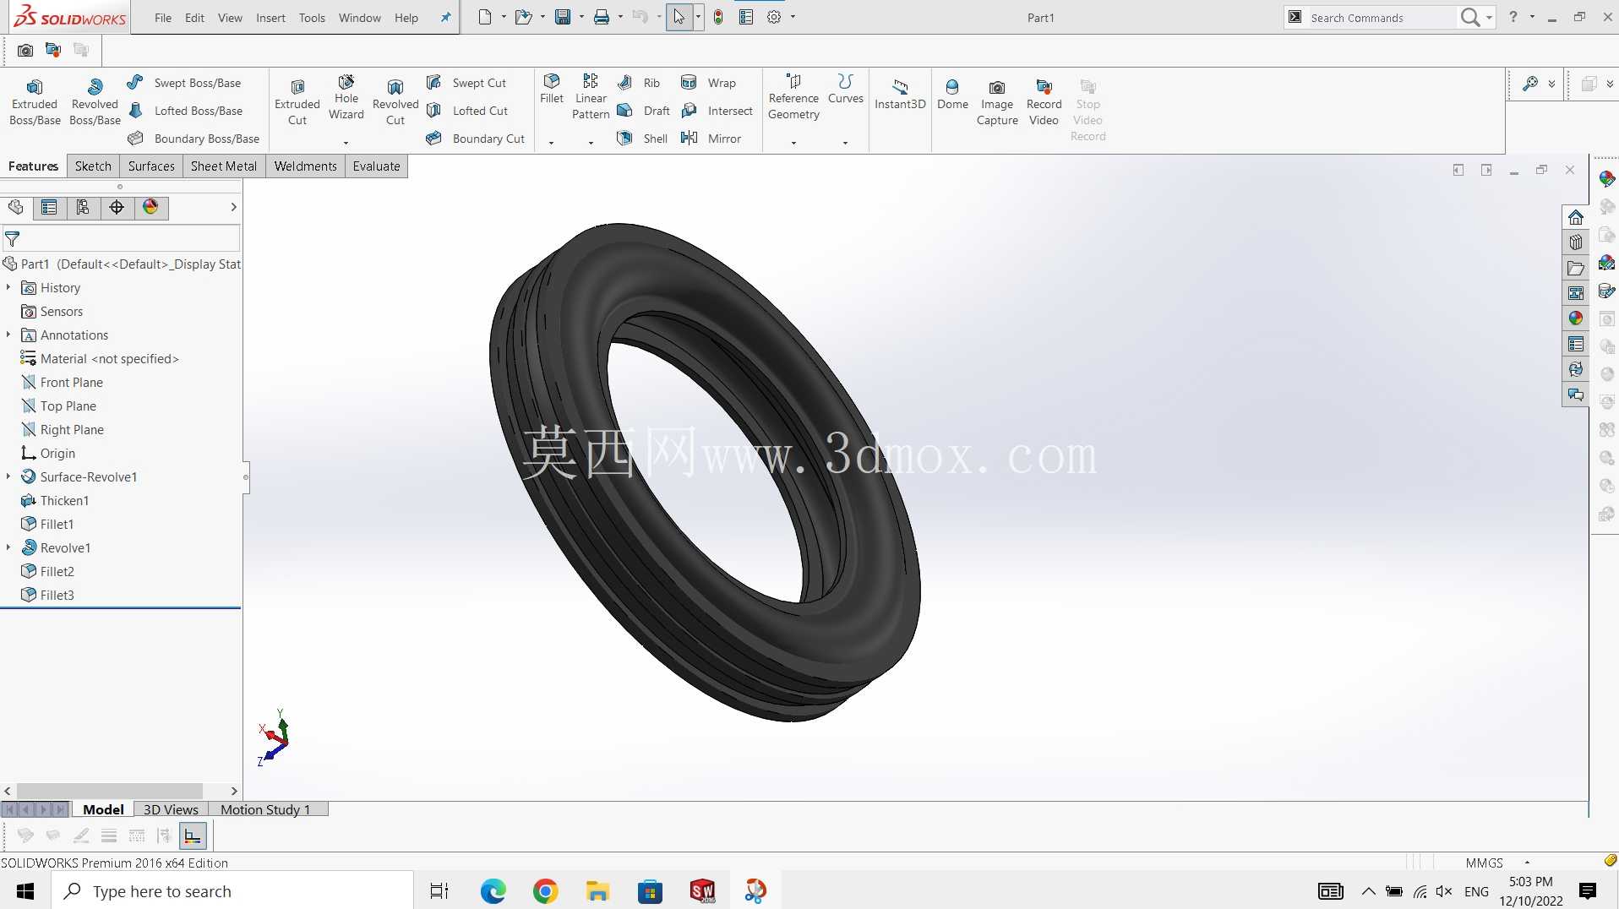Click the Rebuild traffic light icon
The height and width of the screenshot is (909, 1619).
pos(718,17)
